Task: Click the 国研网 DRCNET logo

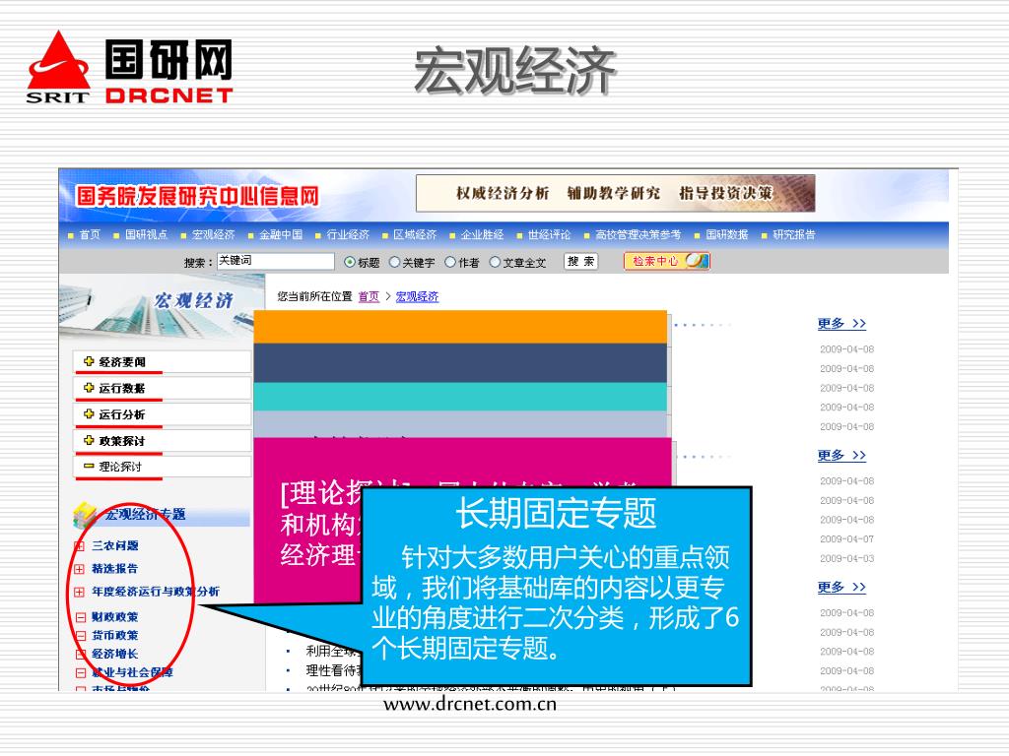Action: coord(129,67)
